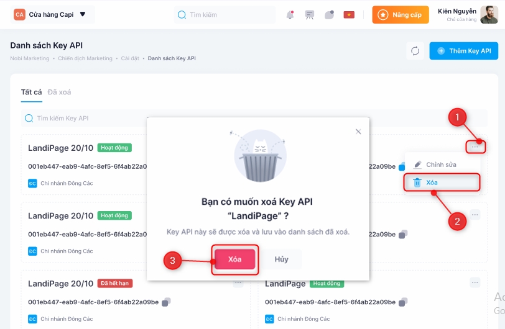The width and height of the screenshot is (505, 329).
Task: Open the presentation board icon in header
Action: 310,15
